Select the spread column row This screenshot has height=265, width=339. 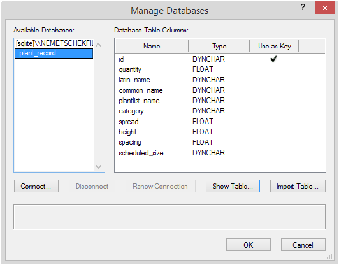coord(220,122)
